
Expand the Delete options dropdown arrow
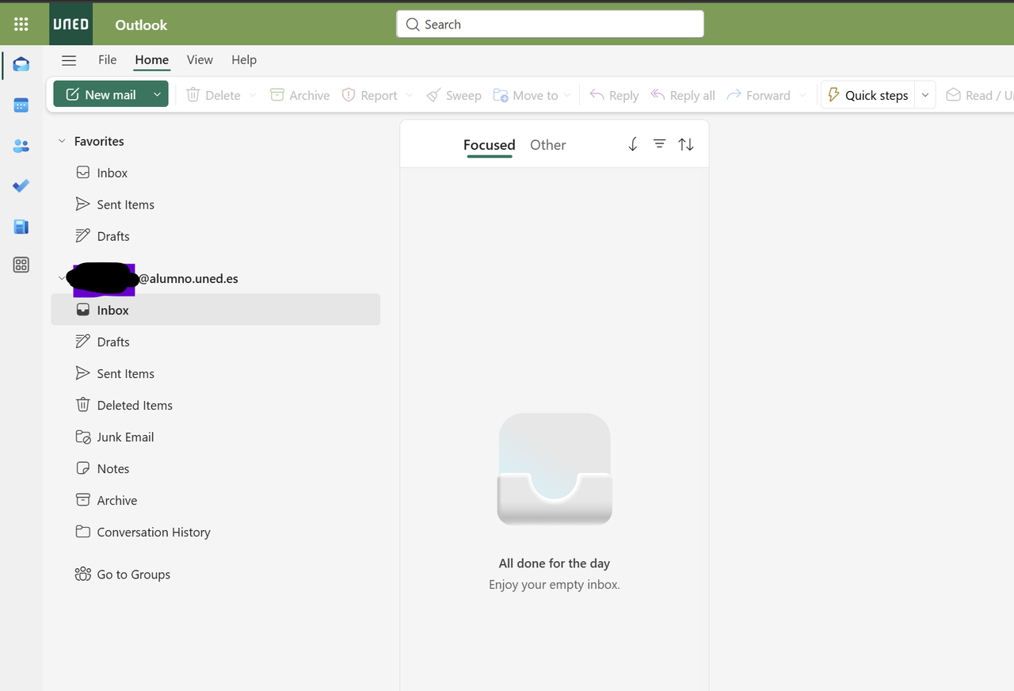click(252, 95)
